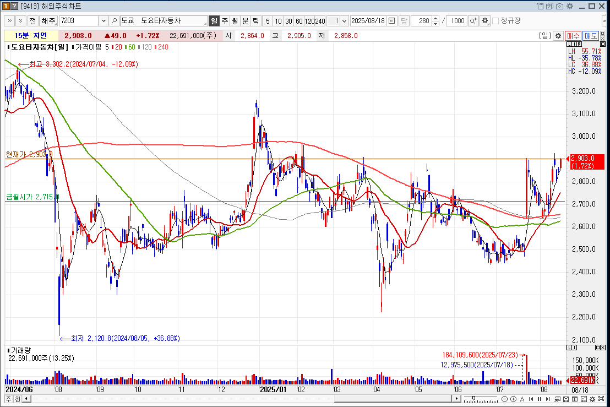This screenshot has height=407, width=610.
Task: Open the calendar date picker icon
Action: pyautogui.click(x=392, y=21)
